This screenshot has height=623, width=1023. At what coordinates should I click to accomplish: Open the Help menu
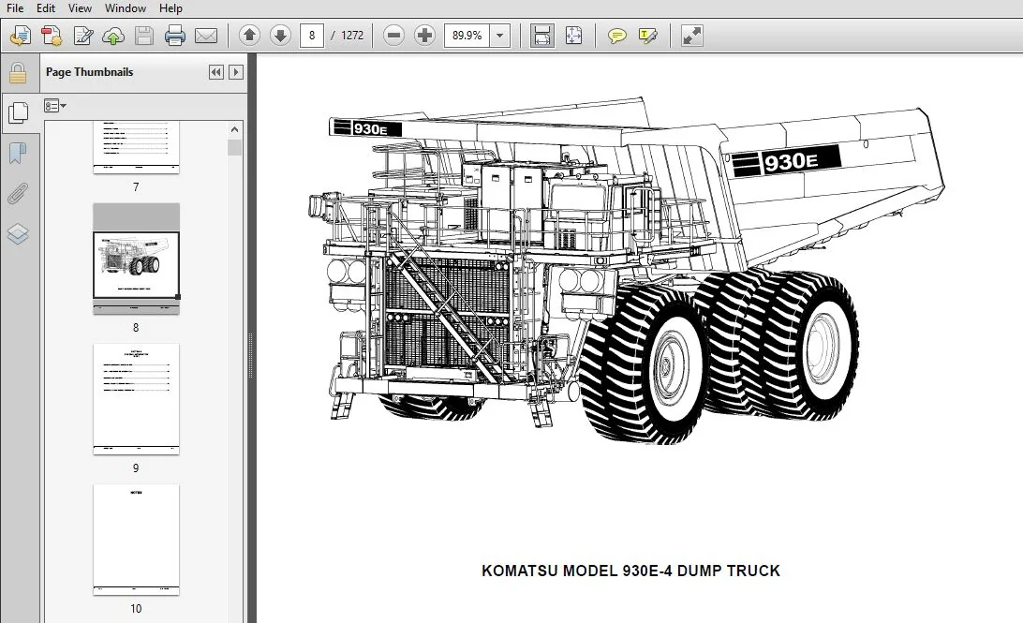pos(170,8)
